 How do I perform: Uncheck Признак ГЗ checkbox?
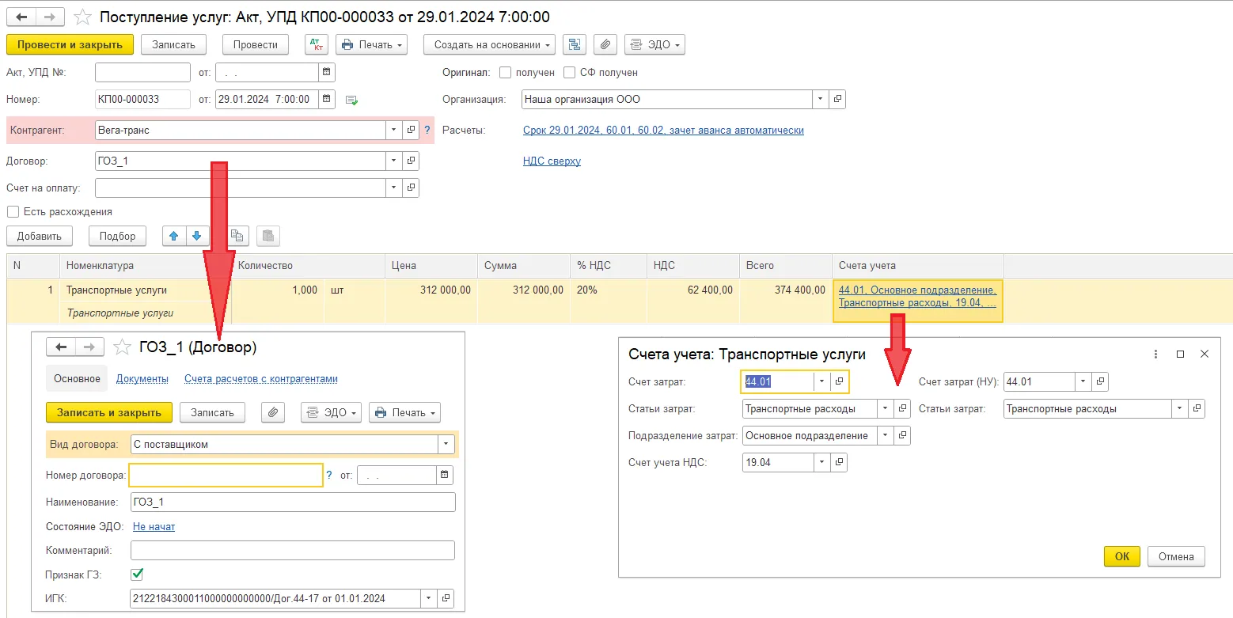pyautogui.click(x=137, y=574)
